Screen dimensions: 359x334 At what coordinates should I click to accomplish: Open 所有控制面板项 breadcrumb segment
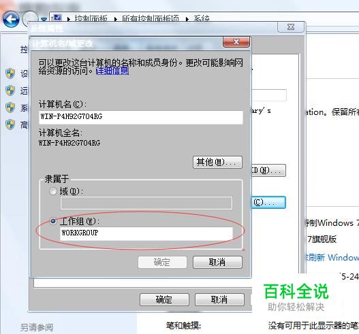tap(150, 19)
